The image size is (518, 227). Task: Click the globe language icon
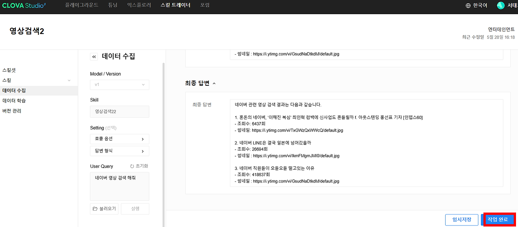point(468,6)
